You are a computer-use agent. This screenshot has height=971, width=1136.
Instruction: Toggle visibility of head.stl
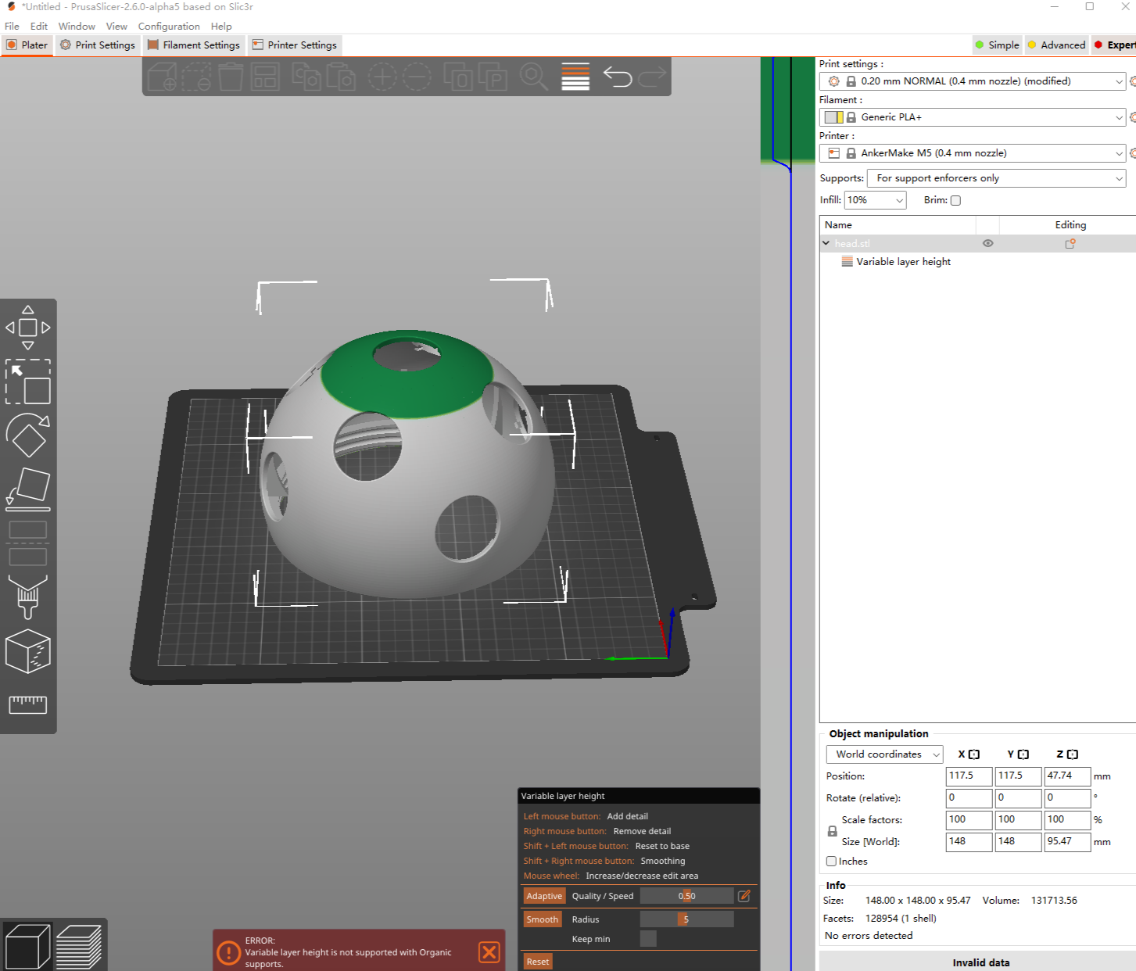coord(987,243)
